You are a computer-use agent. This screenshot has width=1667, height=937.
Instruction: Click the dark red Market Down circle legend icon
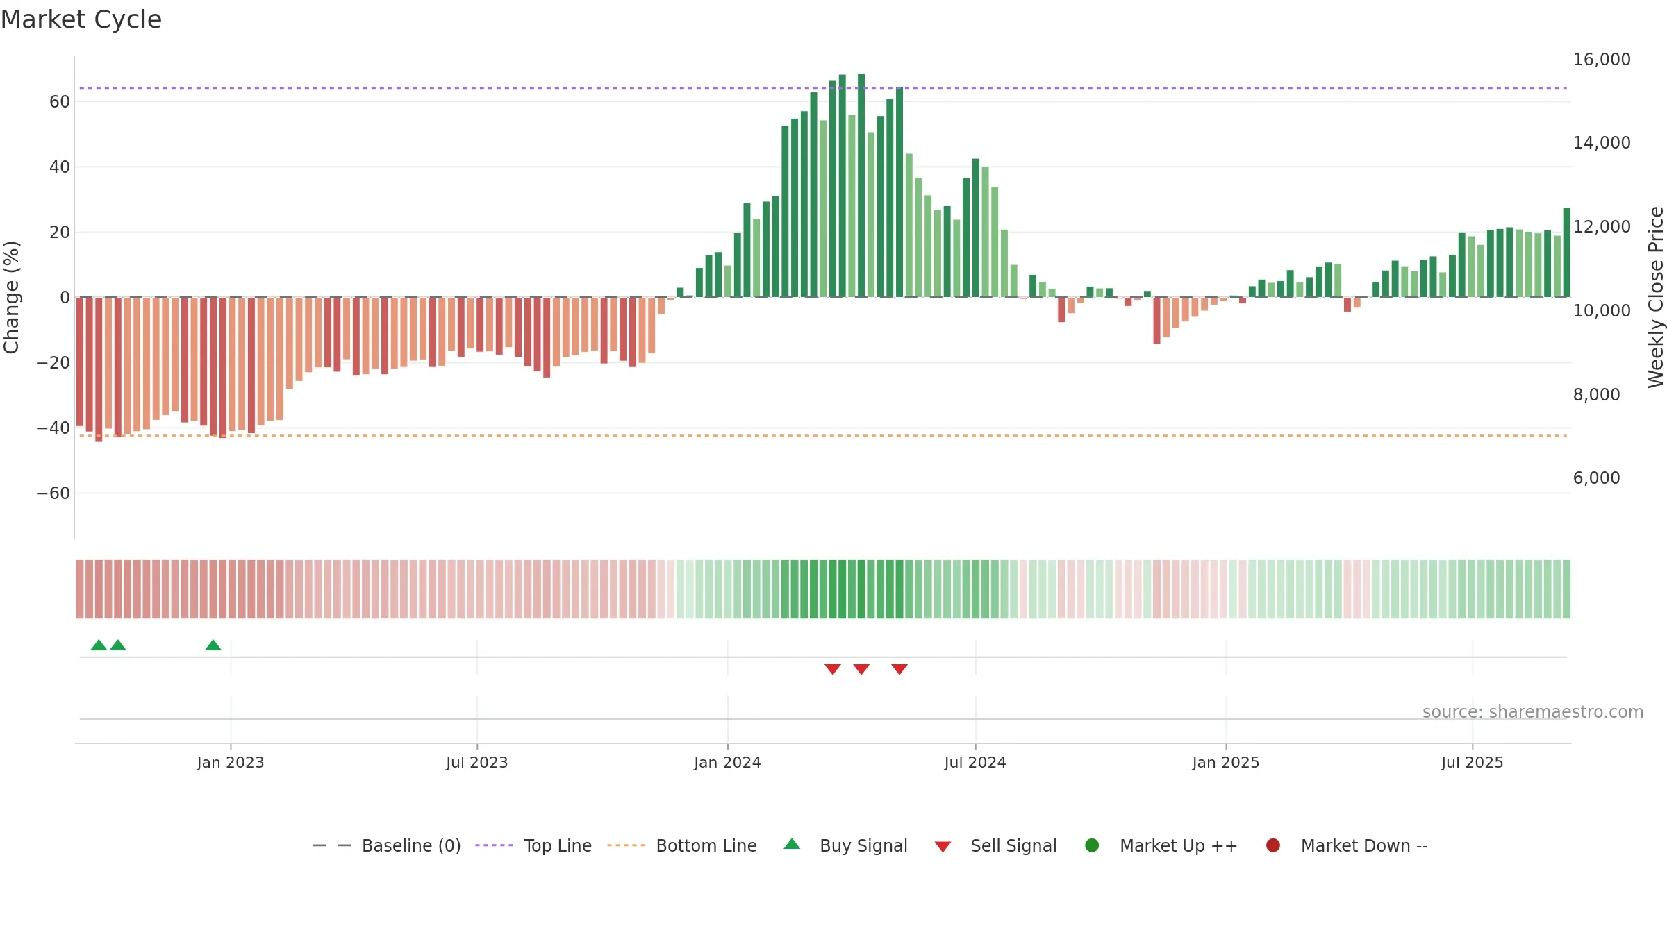click(x=1273, y=845)
